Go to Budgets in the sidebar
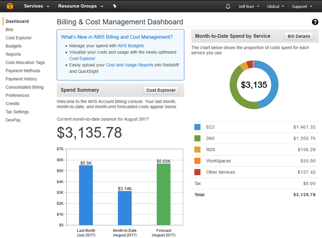Screen dimensions: 322x238 13,46
